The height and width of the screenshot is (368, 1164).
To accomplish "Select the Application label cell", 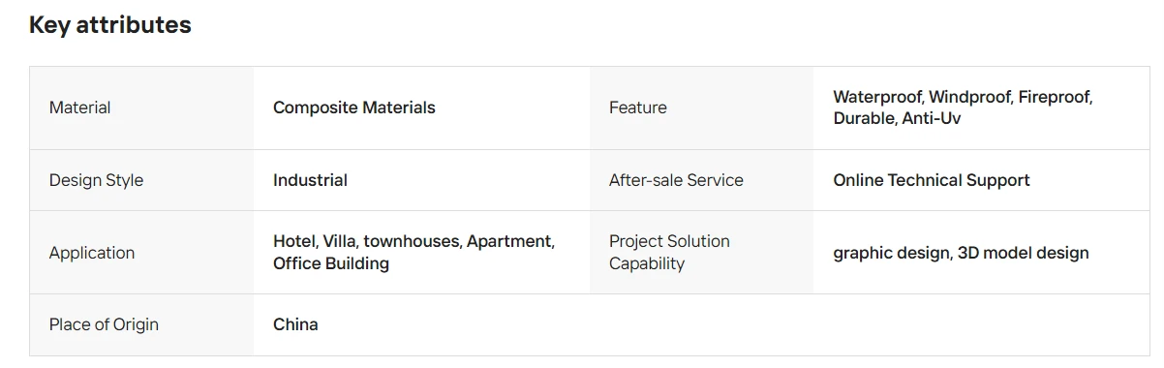I will point(141,253).
